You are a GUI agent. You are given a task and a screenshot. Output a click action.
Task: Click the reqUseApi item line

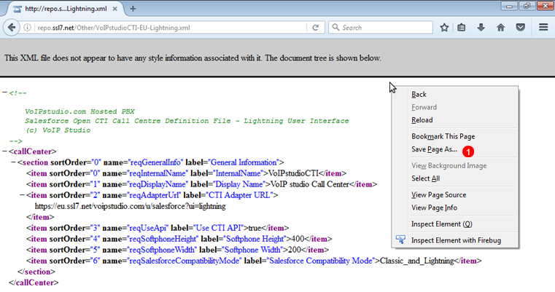pyautogui.click(x=158, y=228)
